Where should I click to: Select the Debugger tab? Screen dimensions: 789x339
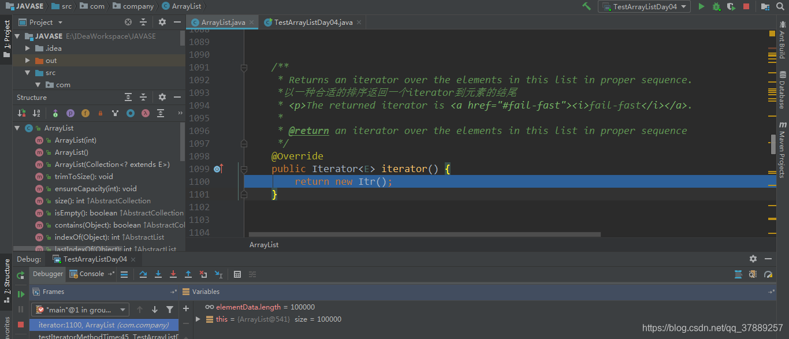click(48, 274)
